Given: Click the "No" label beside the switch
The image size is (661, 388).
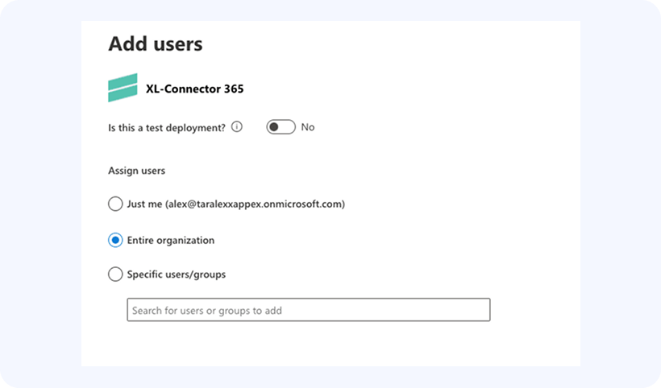Looking at the screenshot, I should [308, 127].
